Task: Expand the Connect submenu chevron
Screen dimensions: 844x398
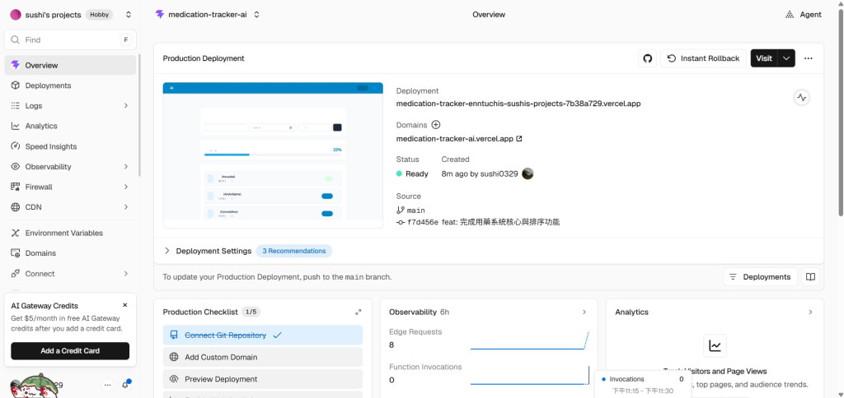Action: 126,273
